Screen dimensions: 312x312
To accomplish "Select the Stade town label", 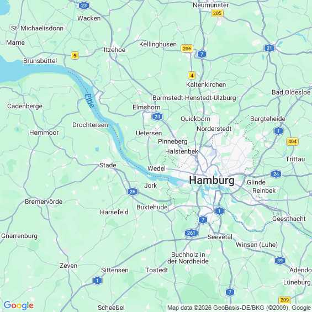I will click(x=108, y=165).
